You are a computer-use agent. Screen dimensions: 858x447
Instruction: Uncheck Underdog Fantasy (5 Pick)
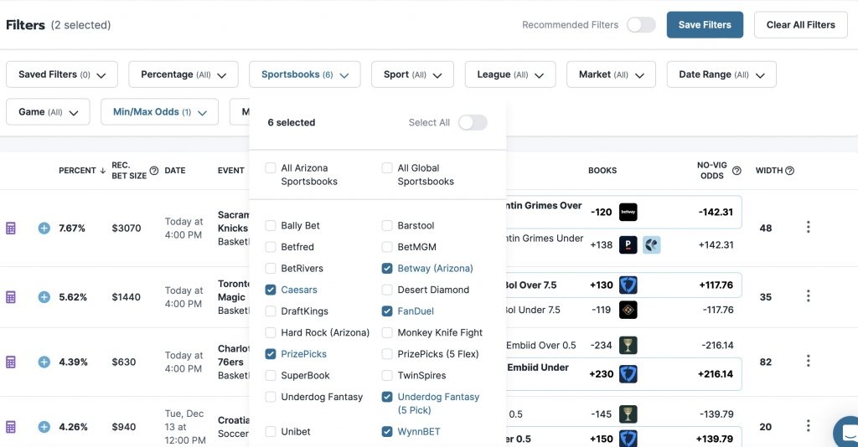[387, 397]
